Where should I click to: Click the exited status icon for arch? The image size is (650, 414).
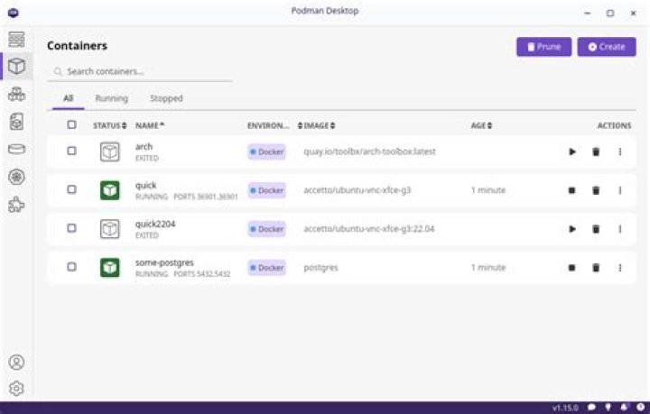click(x=110, y=152)
